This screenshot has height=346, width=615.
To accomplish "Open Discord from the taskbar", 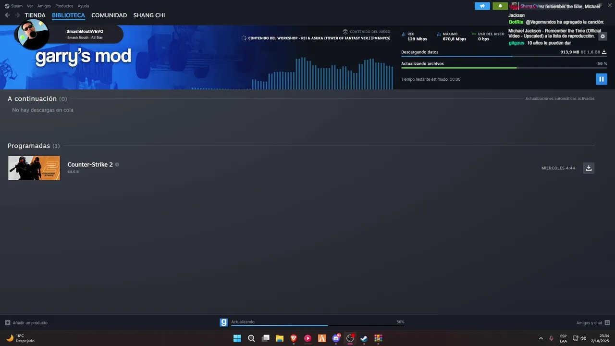I will (336, 338).
